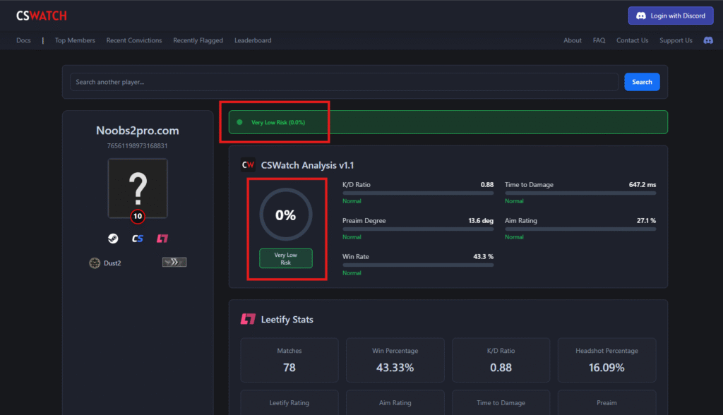Screen dimensions: 723x415
Task: Open the Docs page
Action: pyautogui.click(x=23, y=40)
